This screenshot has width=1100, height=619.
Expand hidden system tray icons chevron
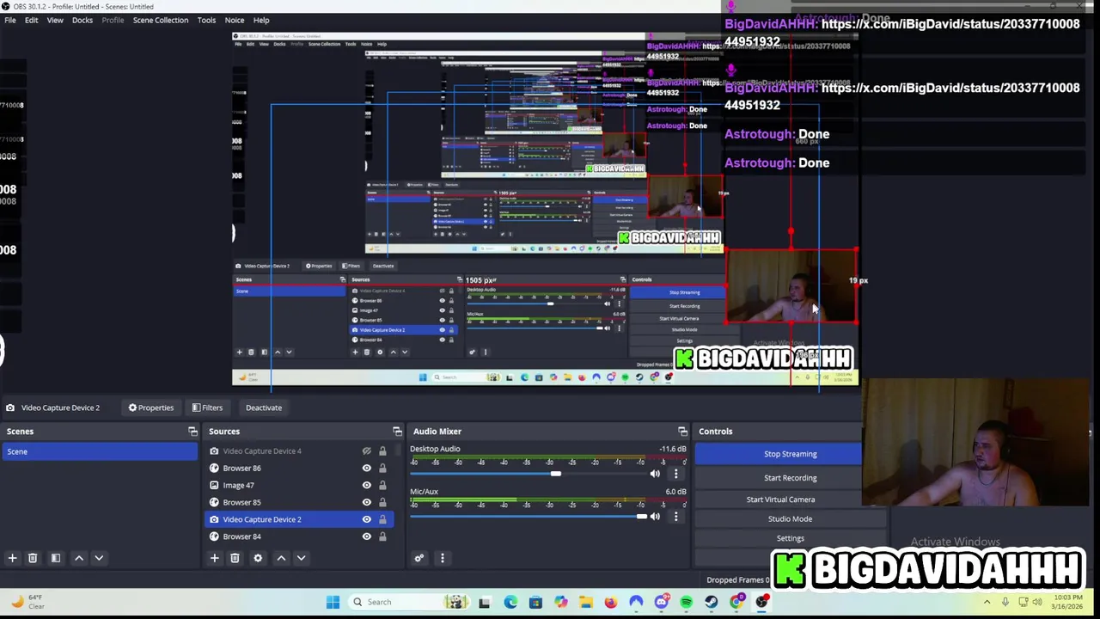coord(987,602)
